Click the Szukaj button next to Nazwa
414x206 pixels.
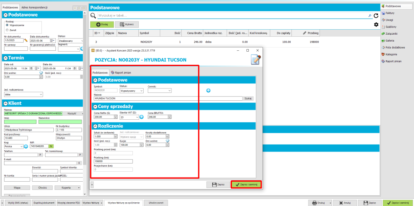(248, 98)
